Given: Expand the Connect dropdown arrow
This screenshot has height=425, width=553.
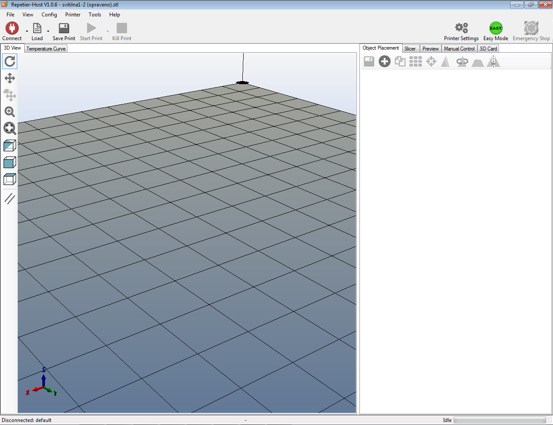Looking at the screenshot, I should click(x=27, y=31).
